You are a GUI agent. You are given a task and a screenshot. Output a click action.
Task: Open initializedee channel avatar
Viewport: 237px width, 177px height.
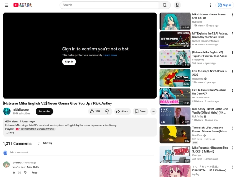(x=7, y=111)
